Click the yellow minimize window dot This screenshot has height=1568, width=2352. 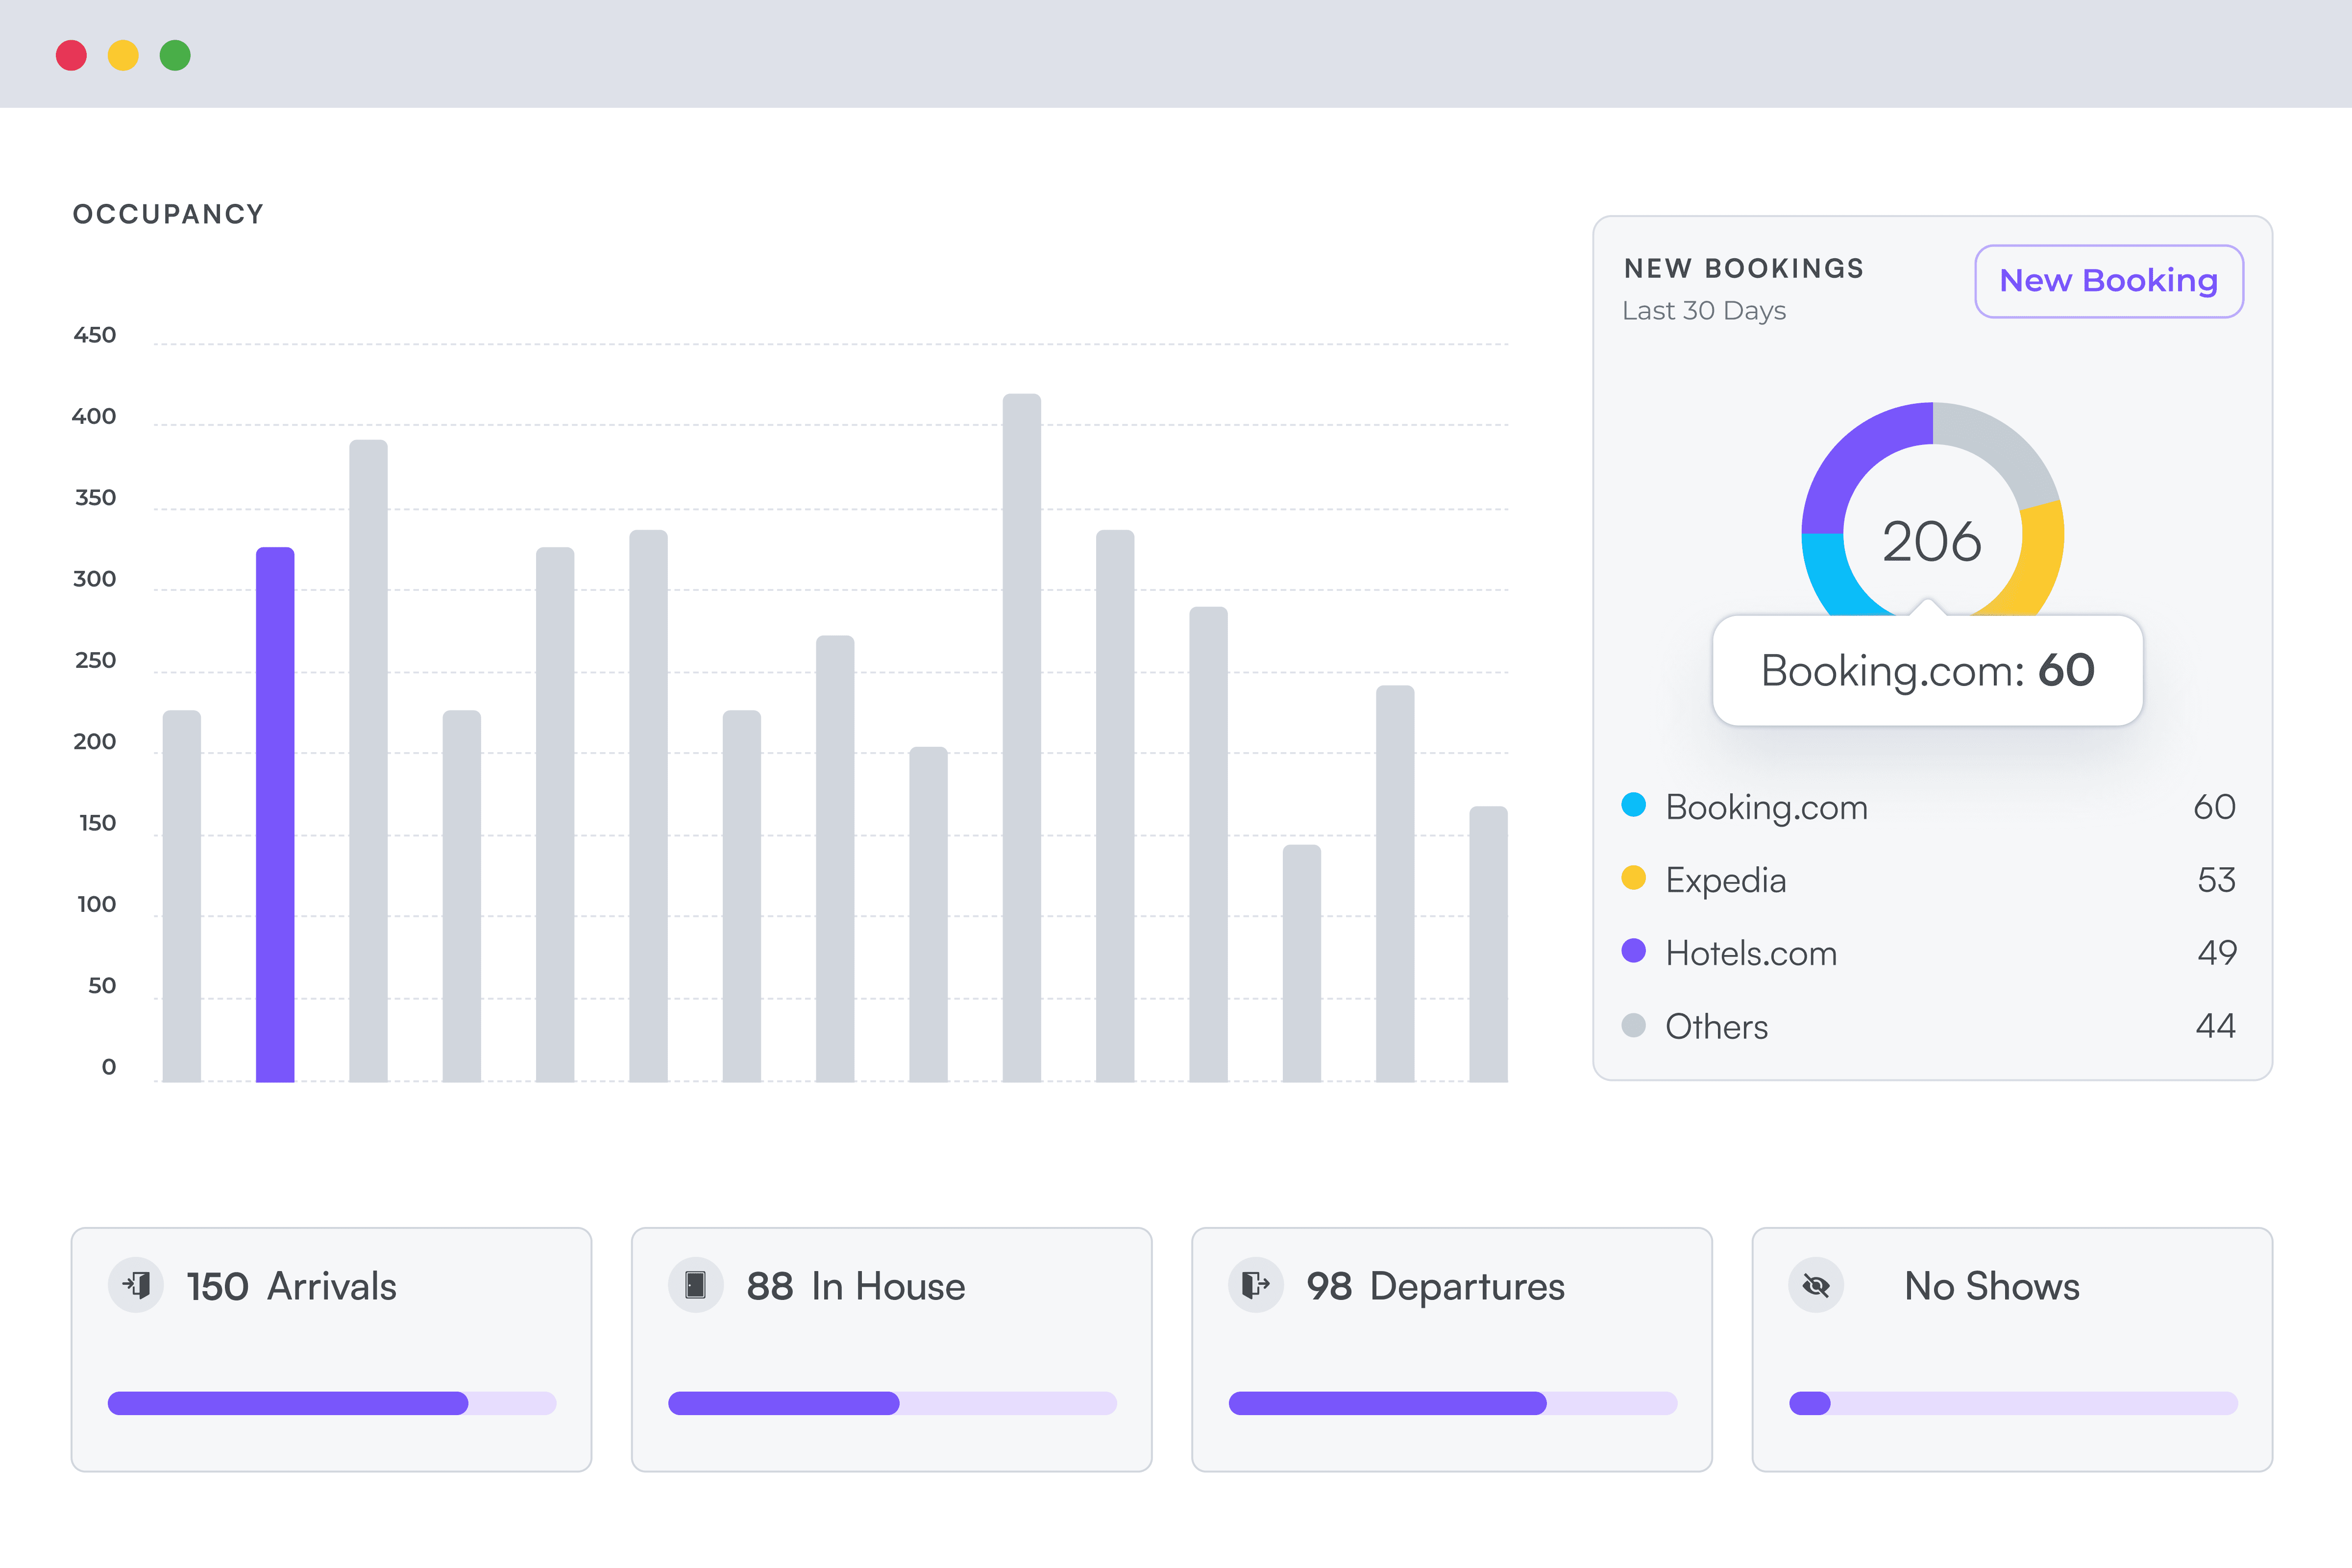point(123,55)
